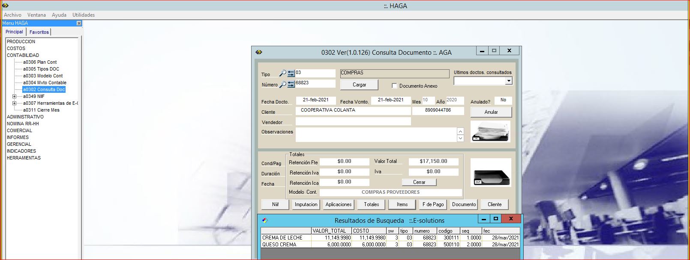Viewport: 690px width, 260px height.
Task: Expand the a0307 Herramientas tree node
Action: tap(14, 103)
